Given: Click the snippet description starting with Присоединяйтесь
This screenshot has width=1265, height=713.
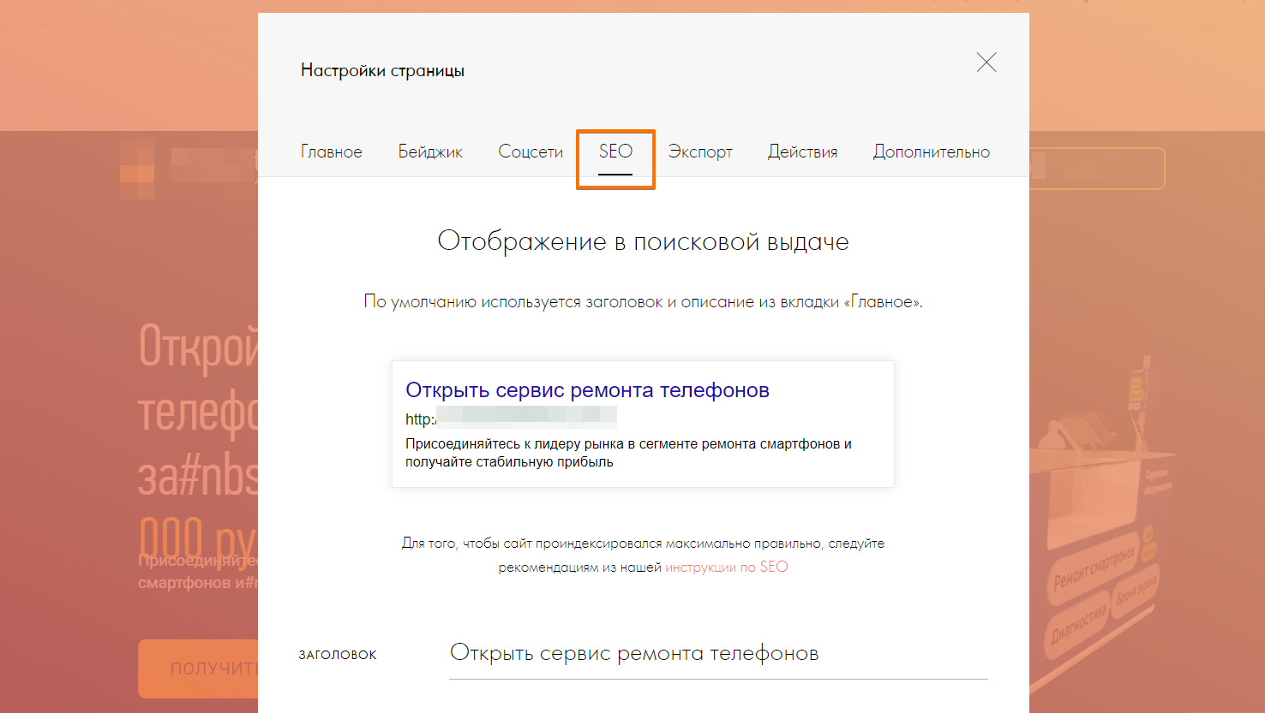Looking at the screenshot, I should click(x=628, y=453).
